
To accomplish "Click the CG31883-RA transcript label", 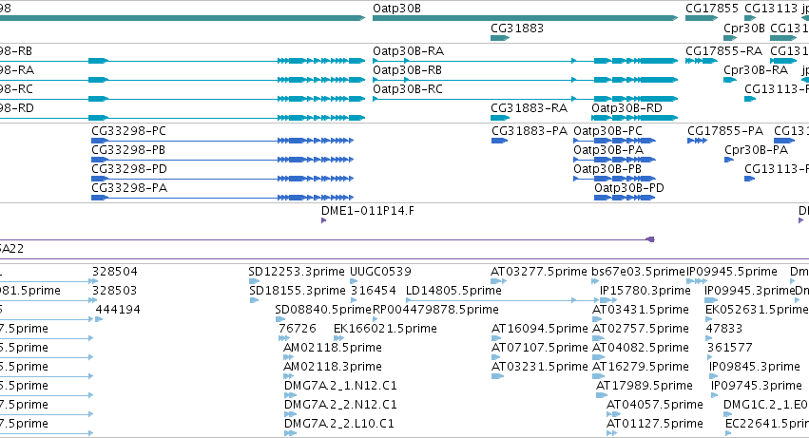I will [529, 108].
